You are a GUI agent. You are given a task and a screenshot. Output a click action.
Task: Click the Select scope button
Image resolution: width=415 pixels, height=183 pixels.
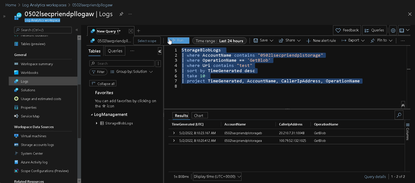(147, 41)
